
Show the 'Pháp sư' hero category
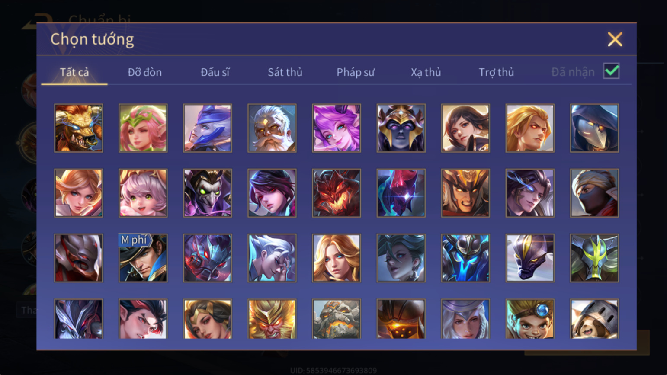coord(355,72)
